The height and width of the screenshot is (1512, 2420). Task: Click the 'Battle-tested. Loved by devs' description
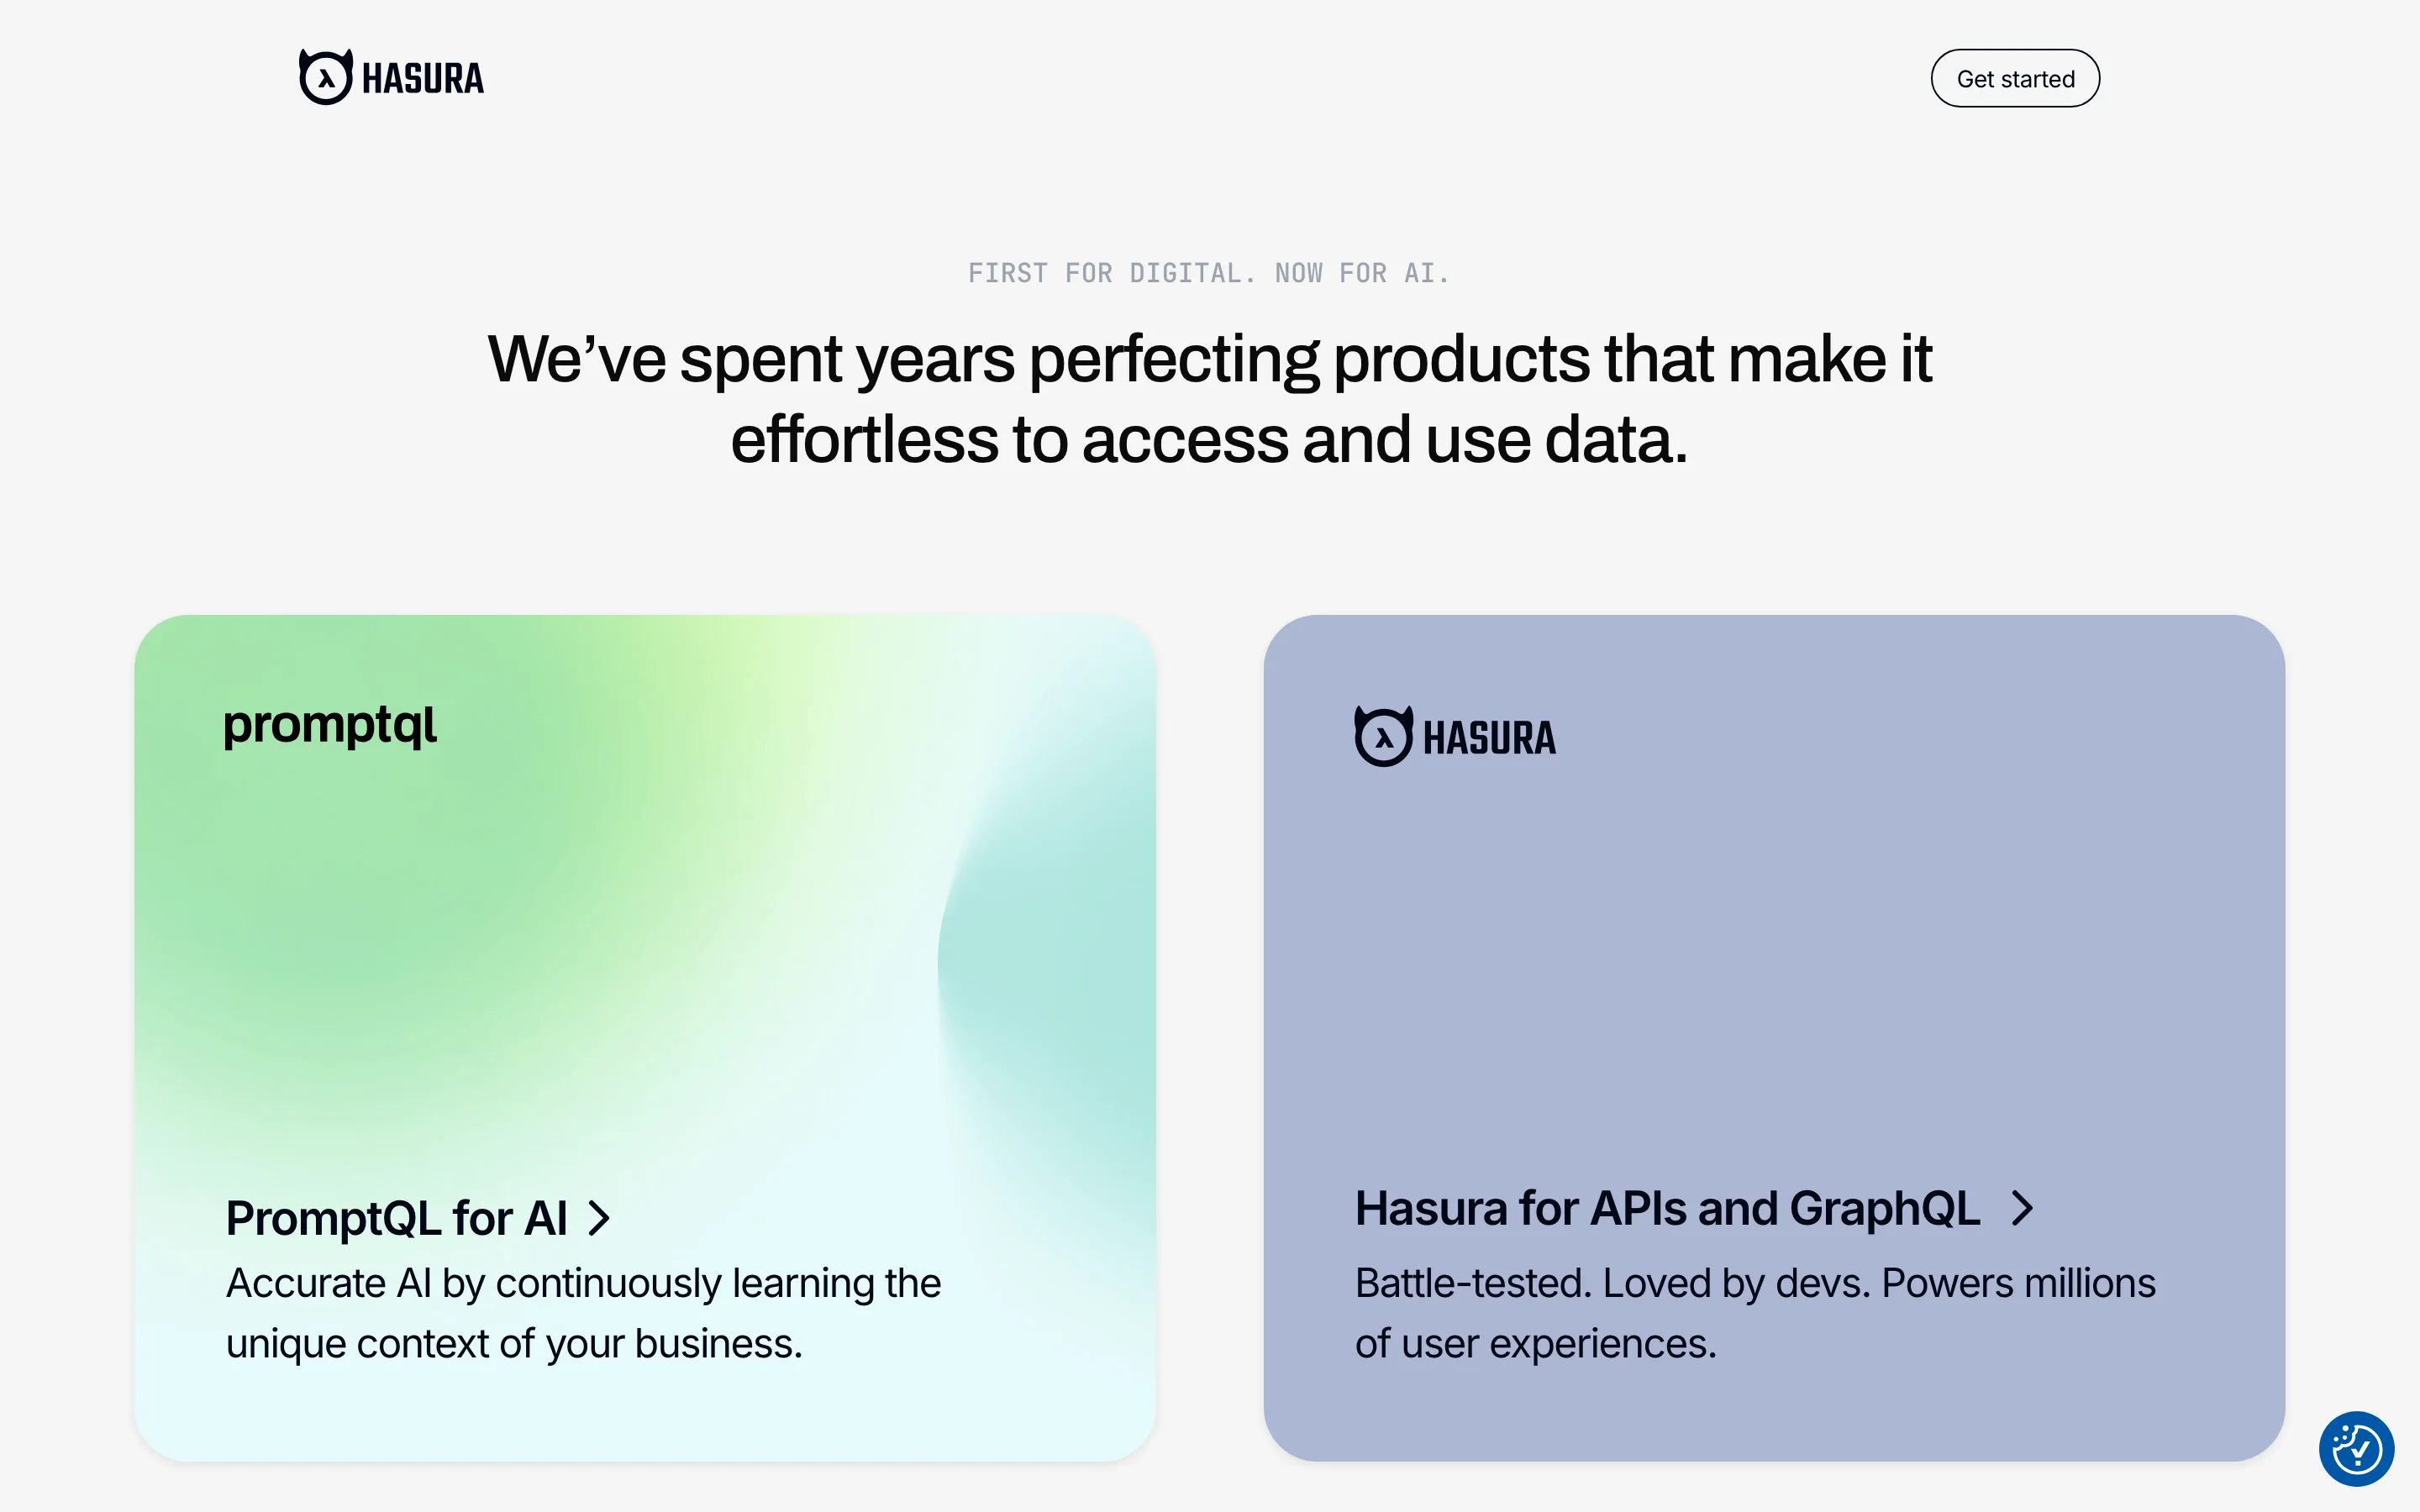(1755, 1283)
